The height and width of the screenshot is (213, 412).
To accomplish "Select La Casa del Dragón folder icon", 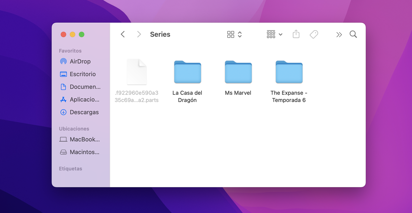I will (x=187, y=72).
